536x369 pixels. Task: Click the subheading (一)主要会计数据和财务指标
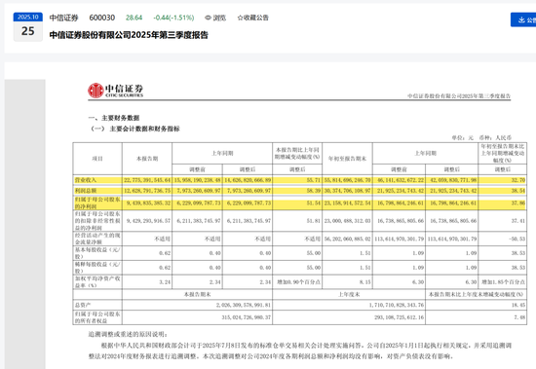pos(134,129)
